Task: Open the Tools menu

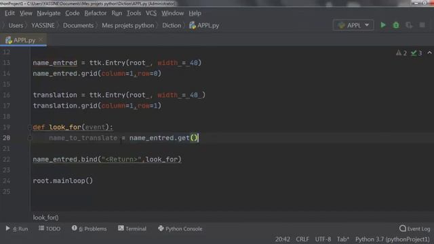Action: 134,13
